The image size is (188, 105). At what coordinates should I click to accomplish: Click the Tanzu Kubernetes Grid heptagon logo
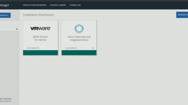pyautogui.click(x=79, y=28)
